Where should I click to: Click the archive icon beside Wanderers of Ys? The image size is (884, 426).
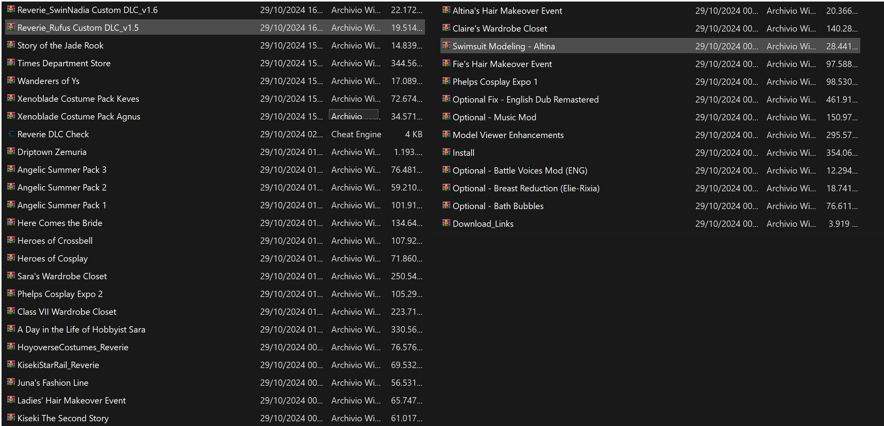(11, 80)
